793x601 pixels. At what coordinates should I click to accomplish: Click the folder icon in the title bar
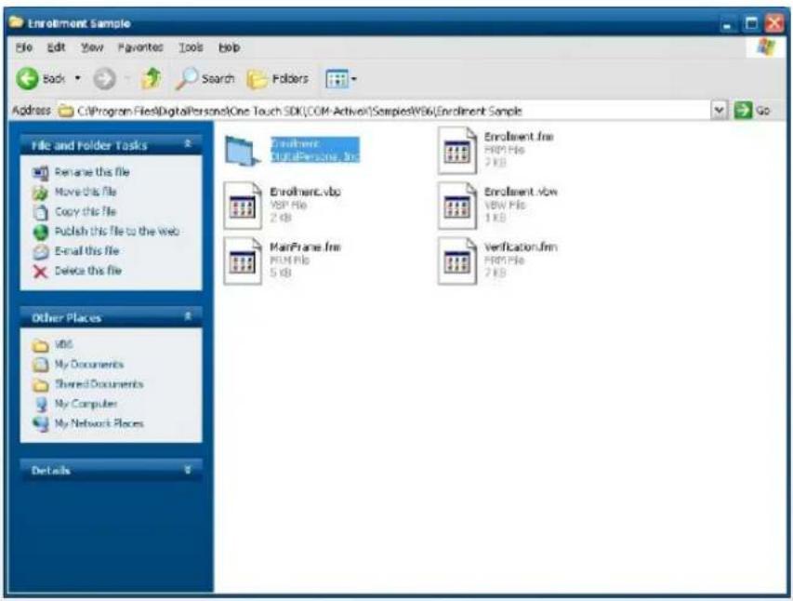tap(16, 22)
